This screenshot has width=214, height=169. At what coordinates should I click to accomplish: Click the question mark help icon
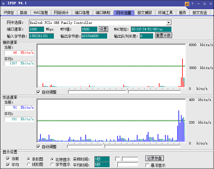click(x=192, y=4)
